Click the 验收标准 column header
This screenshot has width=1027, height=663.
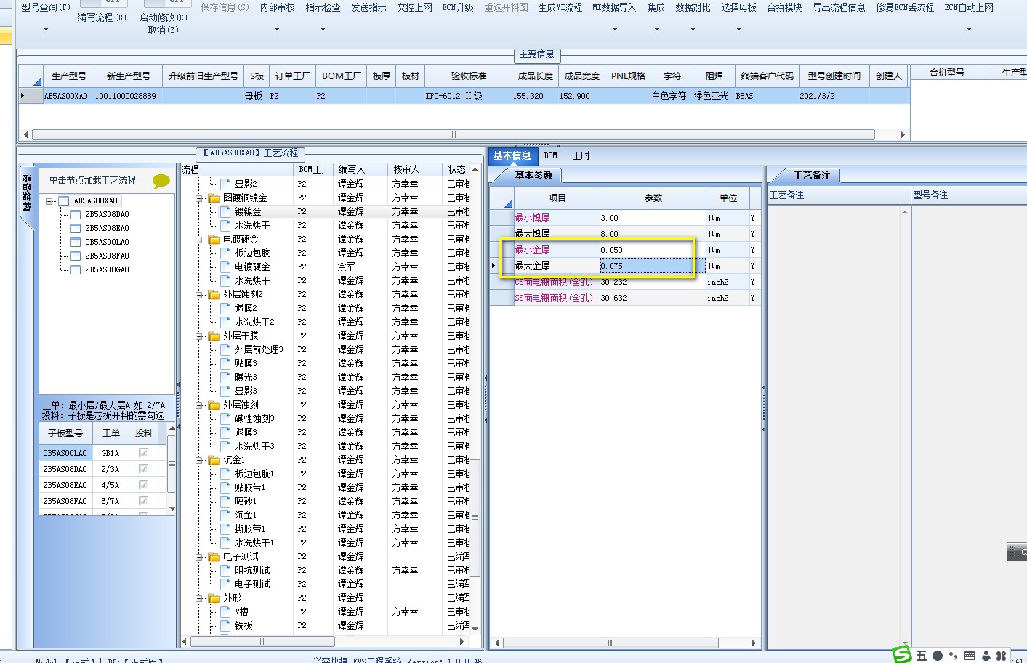[469, 76]
